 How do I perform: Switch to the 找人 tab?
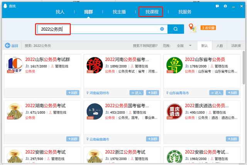click(x=60, y=12)
